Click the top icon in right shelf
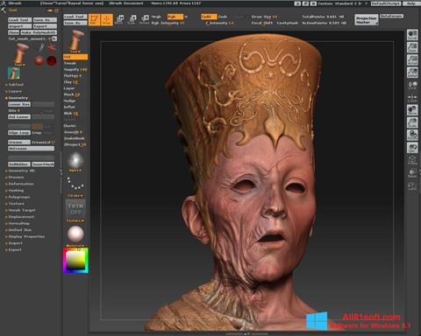Screen dimensions: 421x336 coord(412,35)
